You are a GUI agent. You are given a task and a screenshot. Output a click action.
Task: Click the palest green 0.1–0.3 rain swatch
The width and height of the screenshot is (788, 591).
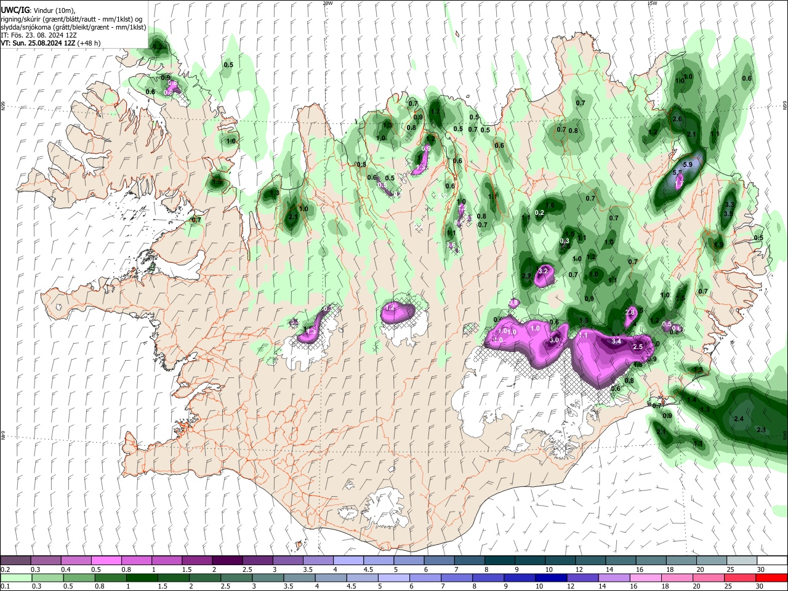pos(16,577)
